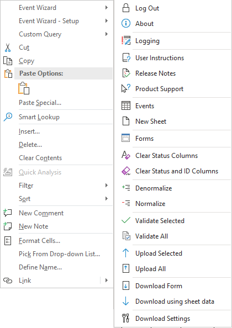
Task: Click the paste clipboard button under Paste Options
Action: click(x=24, y=88)
